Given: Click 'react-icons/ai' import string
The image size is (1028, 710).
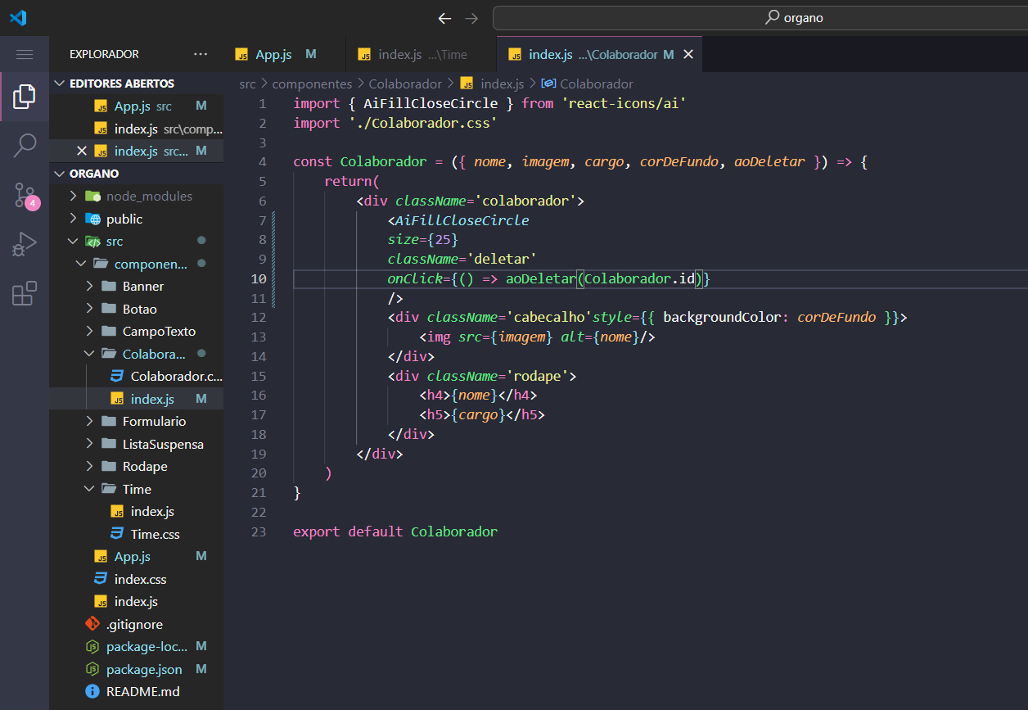Looking at the screenshot, I should 624,103.
